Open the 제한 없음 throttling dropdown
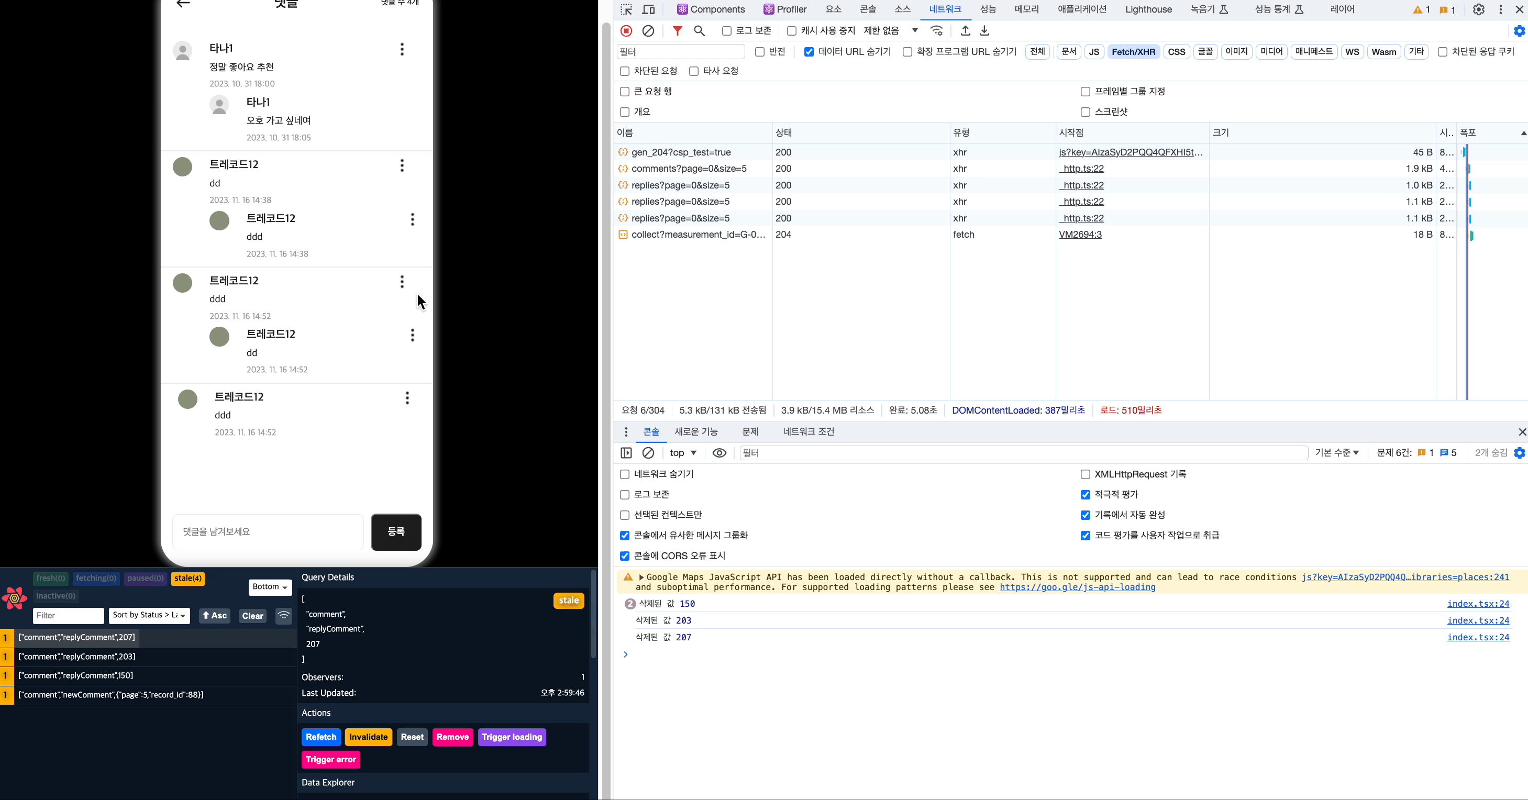This screenshot has width=1528, height=800. tap(890, 31)
